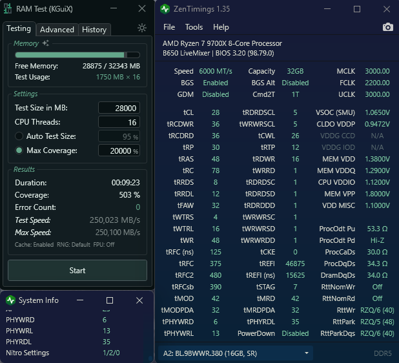Open the Help menu in ZenTimings

point(221,27)
